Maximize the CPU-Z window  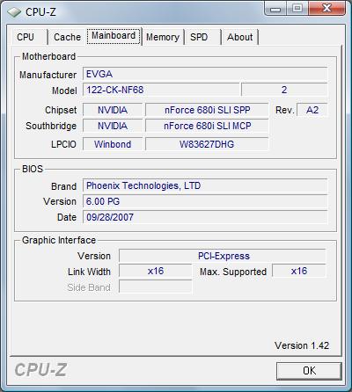click(x=297, y=8)
